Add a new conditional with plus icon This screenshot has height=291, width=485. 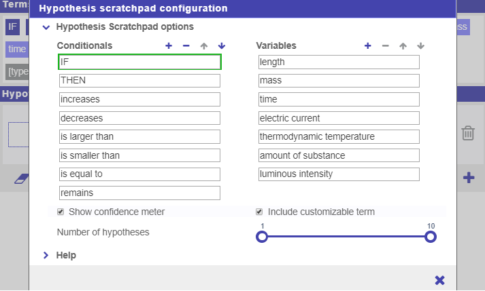[169, 45]
